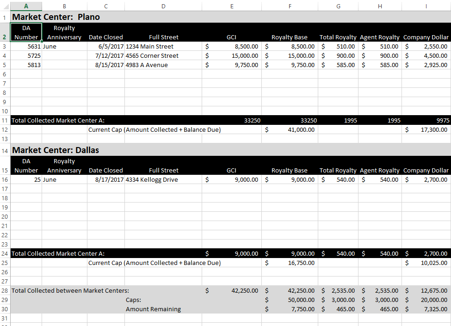The image size is (451, 326).
Task: Select row 11 Total Collected Market Center A
Action: [x=4, y=120]
